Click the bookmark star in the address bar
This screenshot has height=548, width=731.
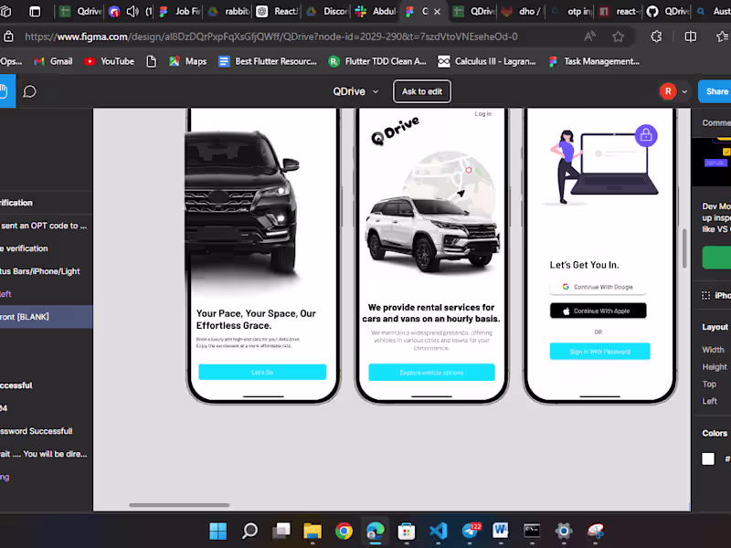tap(619, 37)
